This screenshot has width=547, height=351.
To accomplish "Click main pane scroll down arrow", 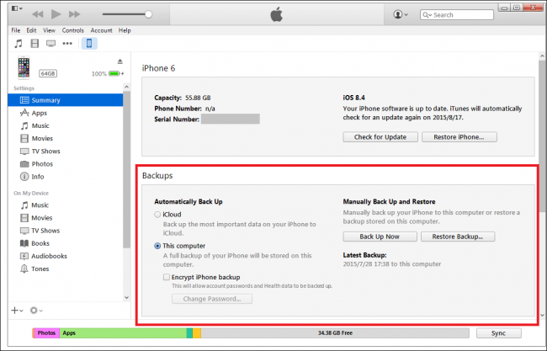I will click(x=542, y=315).
